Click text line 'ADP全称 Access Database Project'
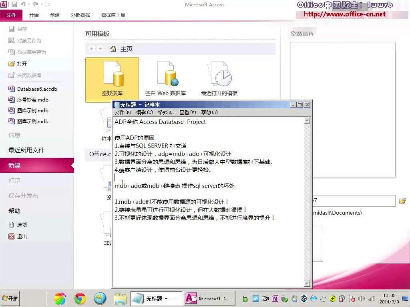This screenshot has width=410, height=307. point(160,122)
